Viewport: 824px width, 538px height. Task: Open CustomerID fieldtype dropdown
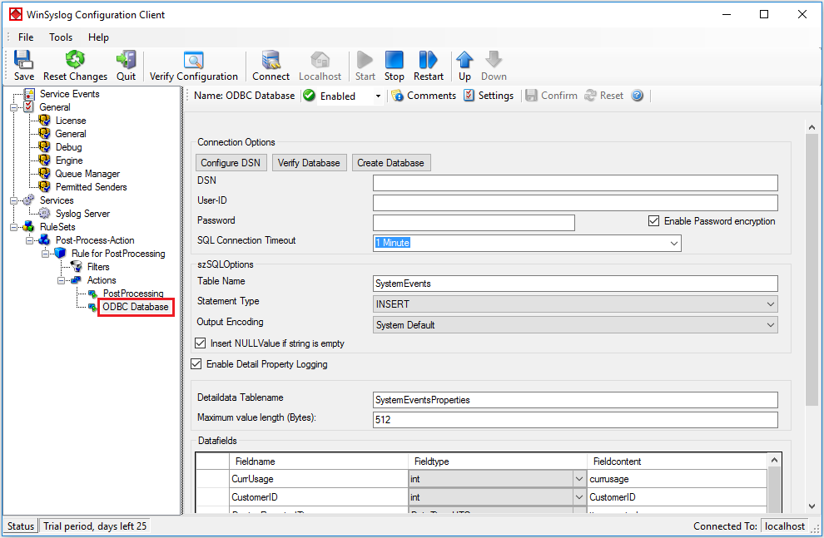click(578, 497)
